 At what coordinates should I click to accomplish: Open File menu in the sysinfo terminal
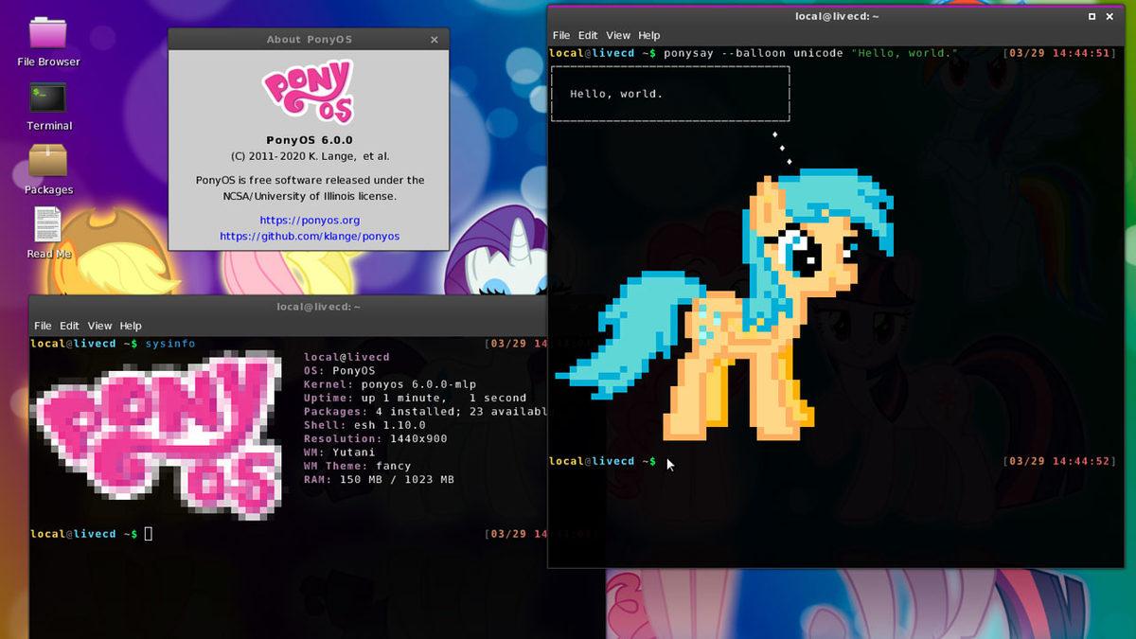(43, 326)
